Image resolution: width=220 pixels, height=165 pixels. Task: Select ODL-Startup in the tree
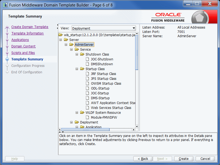point(100,88)
